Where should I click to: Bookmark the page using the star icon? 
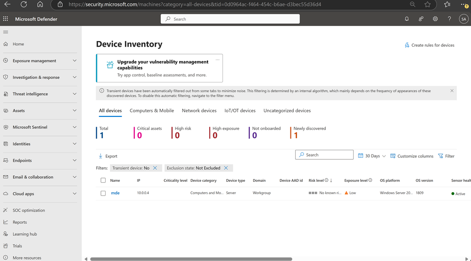(x=428, y=4)
